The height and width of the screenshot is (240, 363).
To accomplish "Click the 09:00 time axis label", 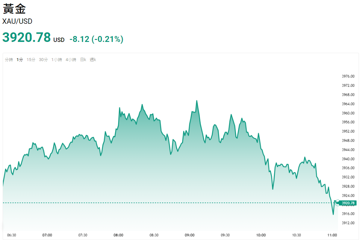I will pyautogui.click(x=189, y=235).
